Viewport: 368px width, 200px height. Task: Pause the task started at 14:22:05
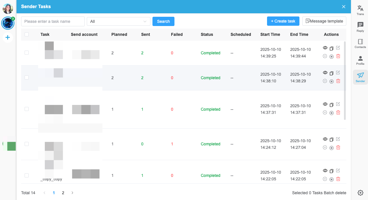325,179
